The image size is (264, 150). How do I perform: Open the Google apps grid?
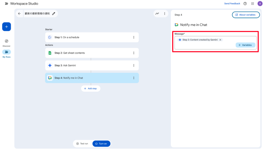pos(252,4)
